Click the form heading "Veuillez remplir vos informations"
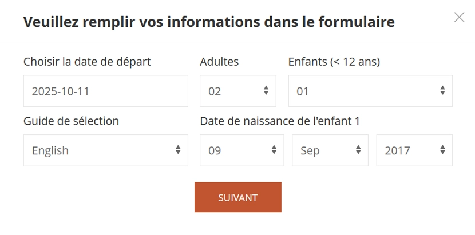 209,22
